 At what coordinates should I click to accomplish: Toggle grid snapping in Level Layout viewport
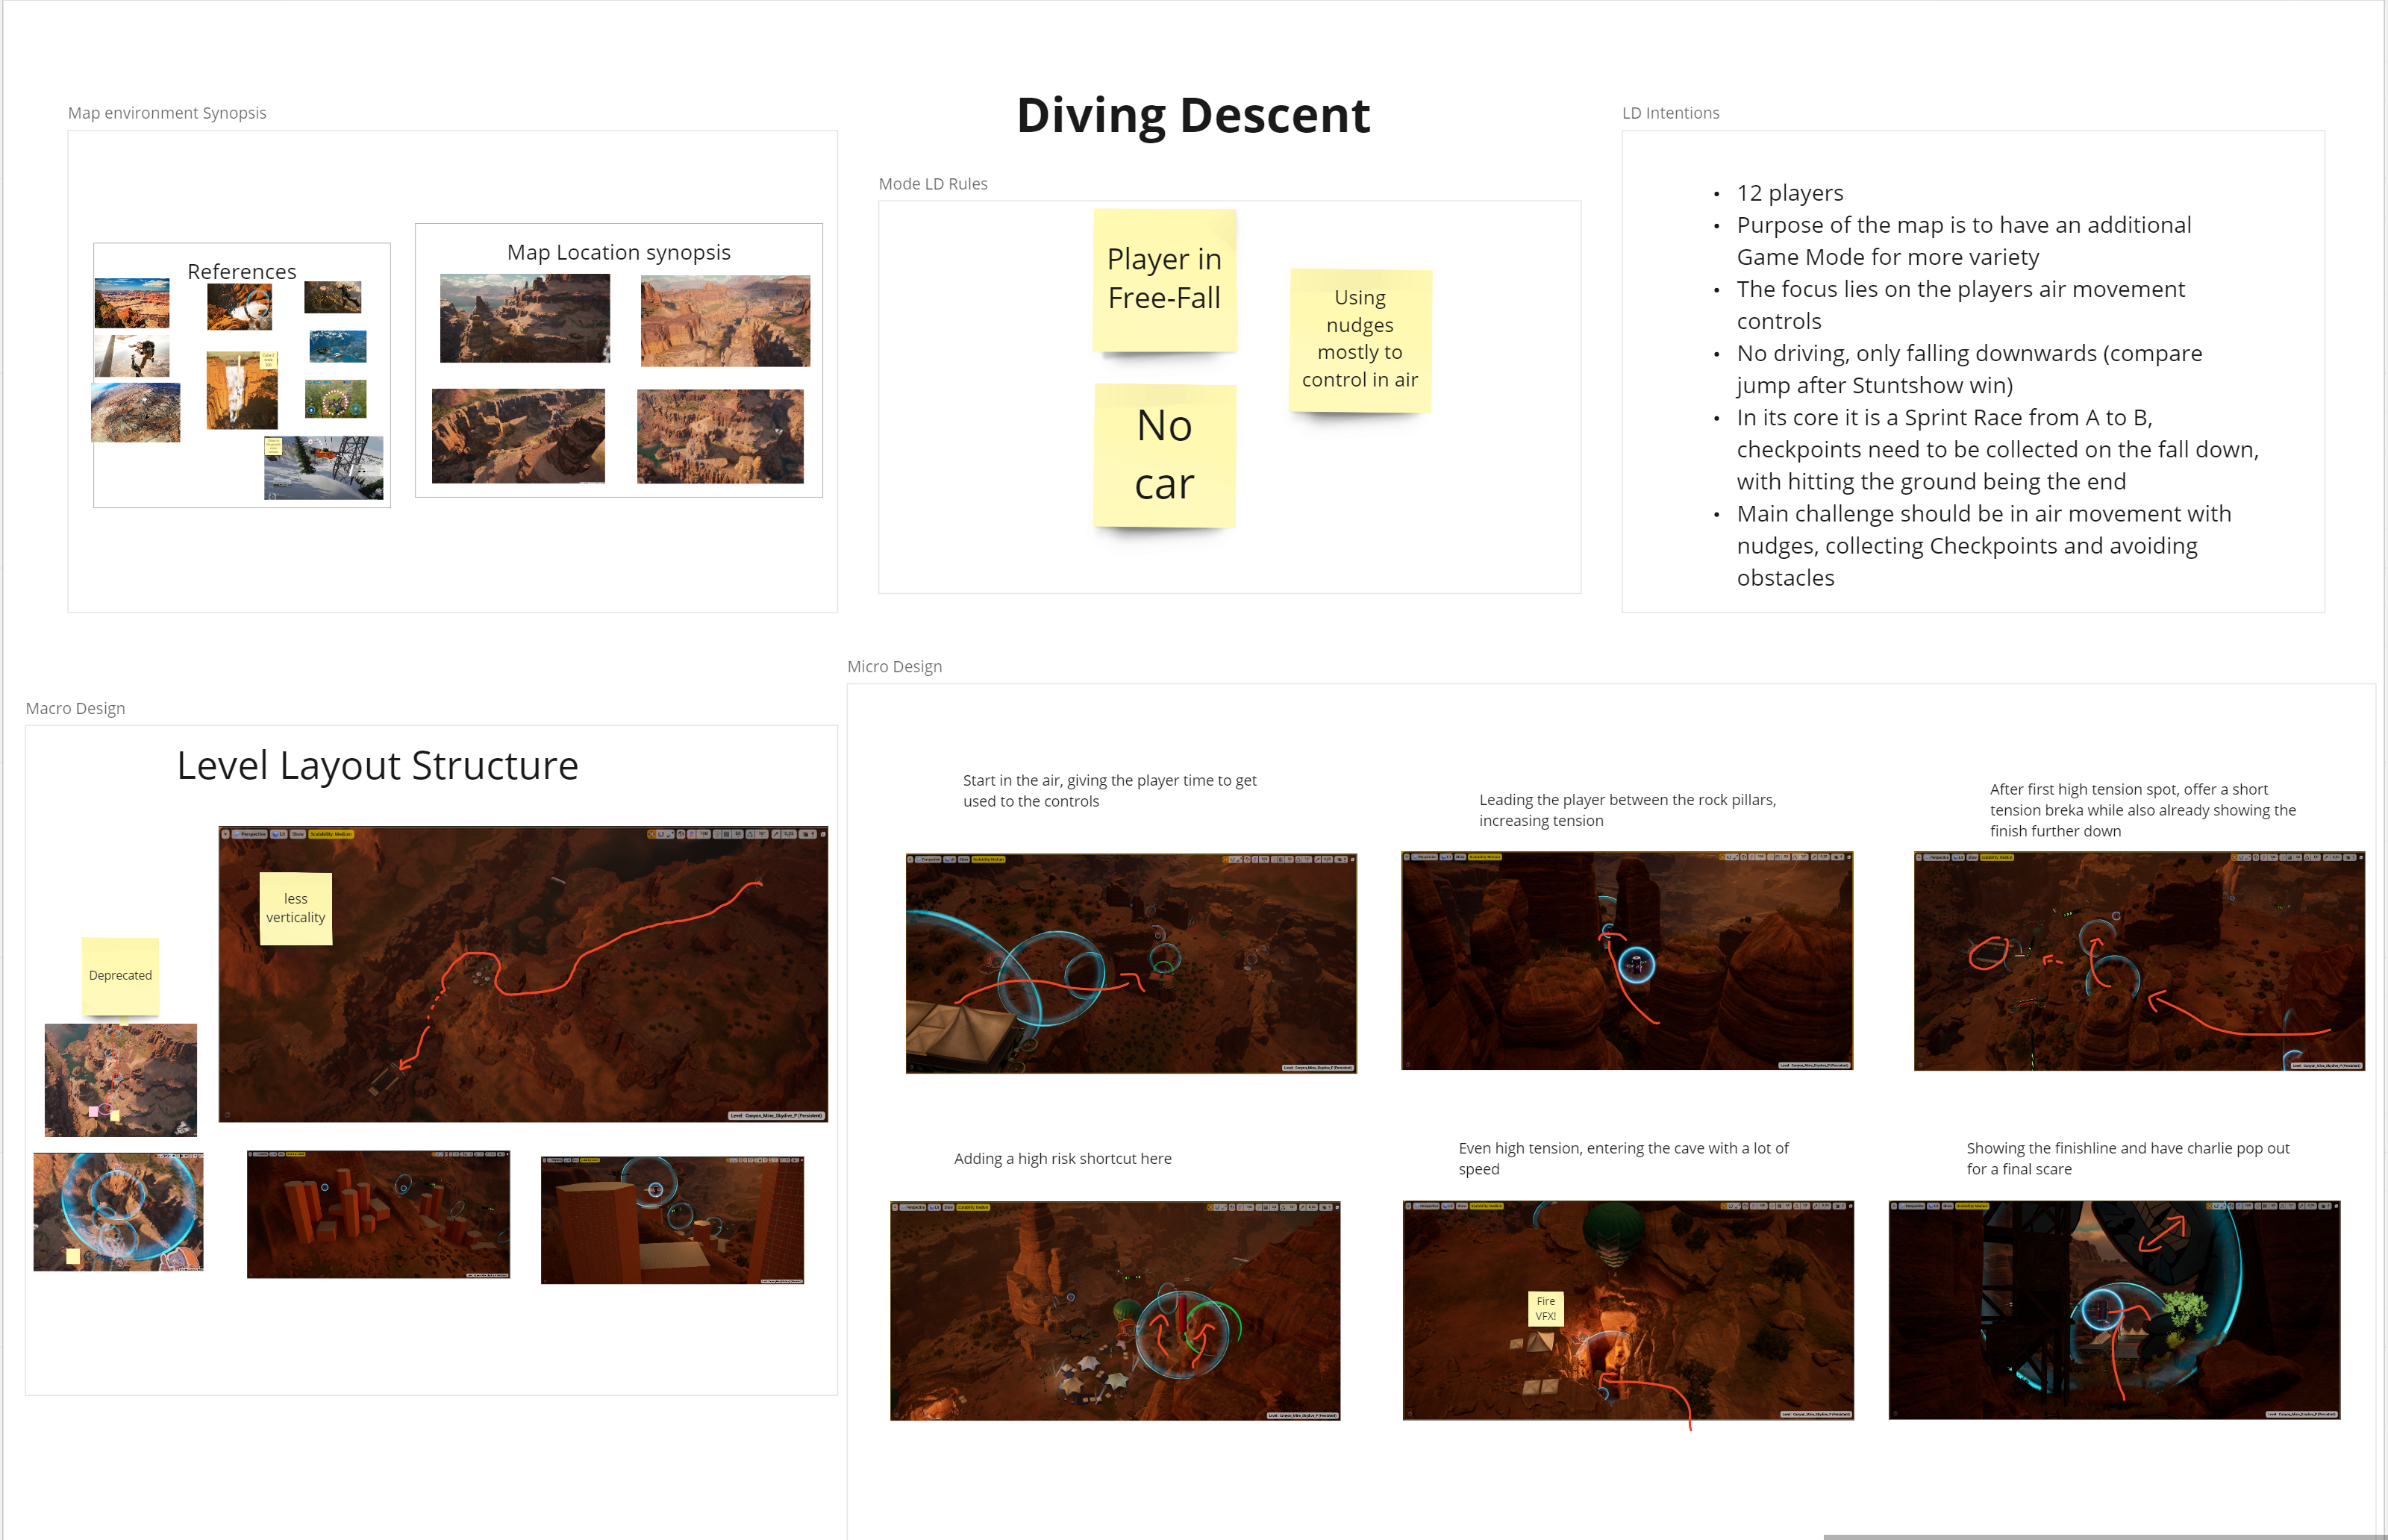727,834
